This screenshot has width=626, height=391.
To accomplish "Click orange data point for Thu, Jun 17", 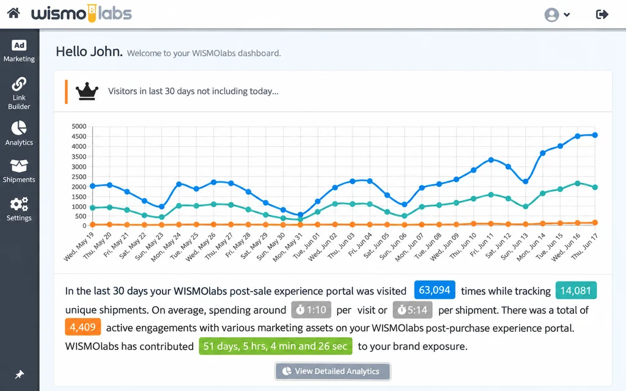I will click(595, 222).
